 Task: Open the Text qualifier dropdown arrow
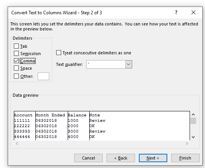(x=128, y=64)
